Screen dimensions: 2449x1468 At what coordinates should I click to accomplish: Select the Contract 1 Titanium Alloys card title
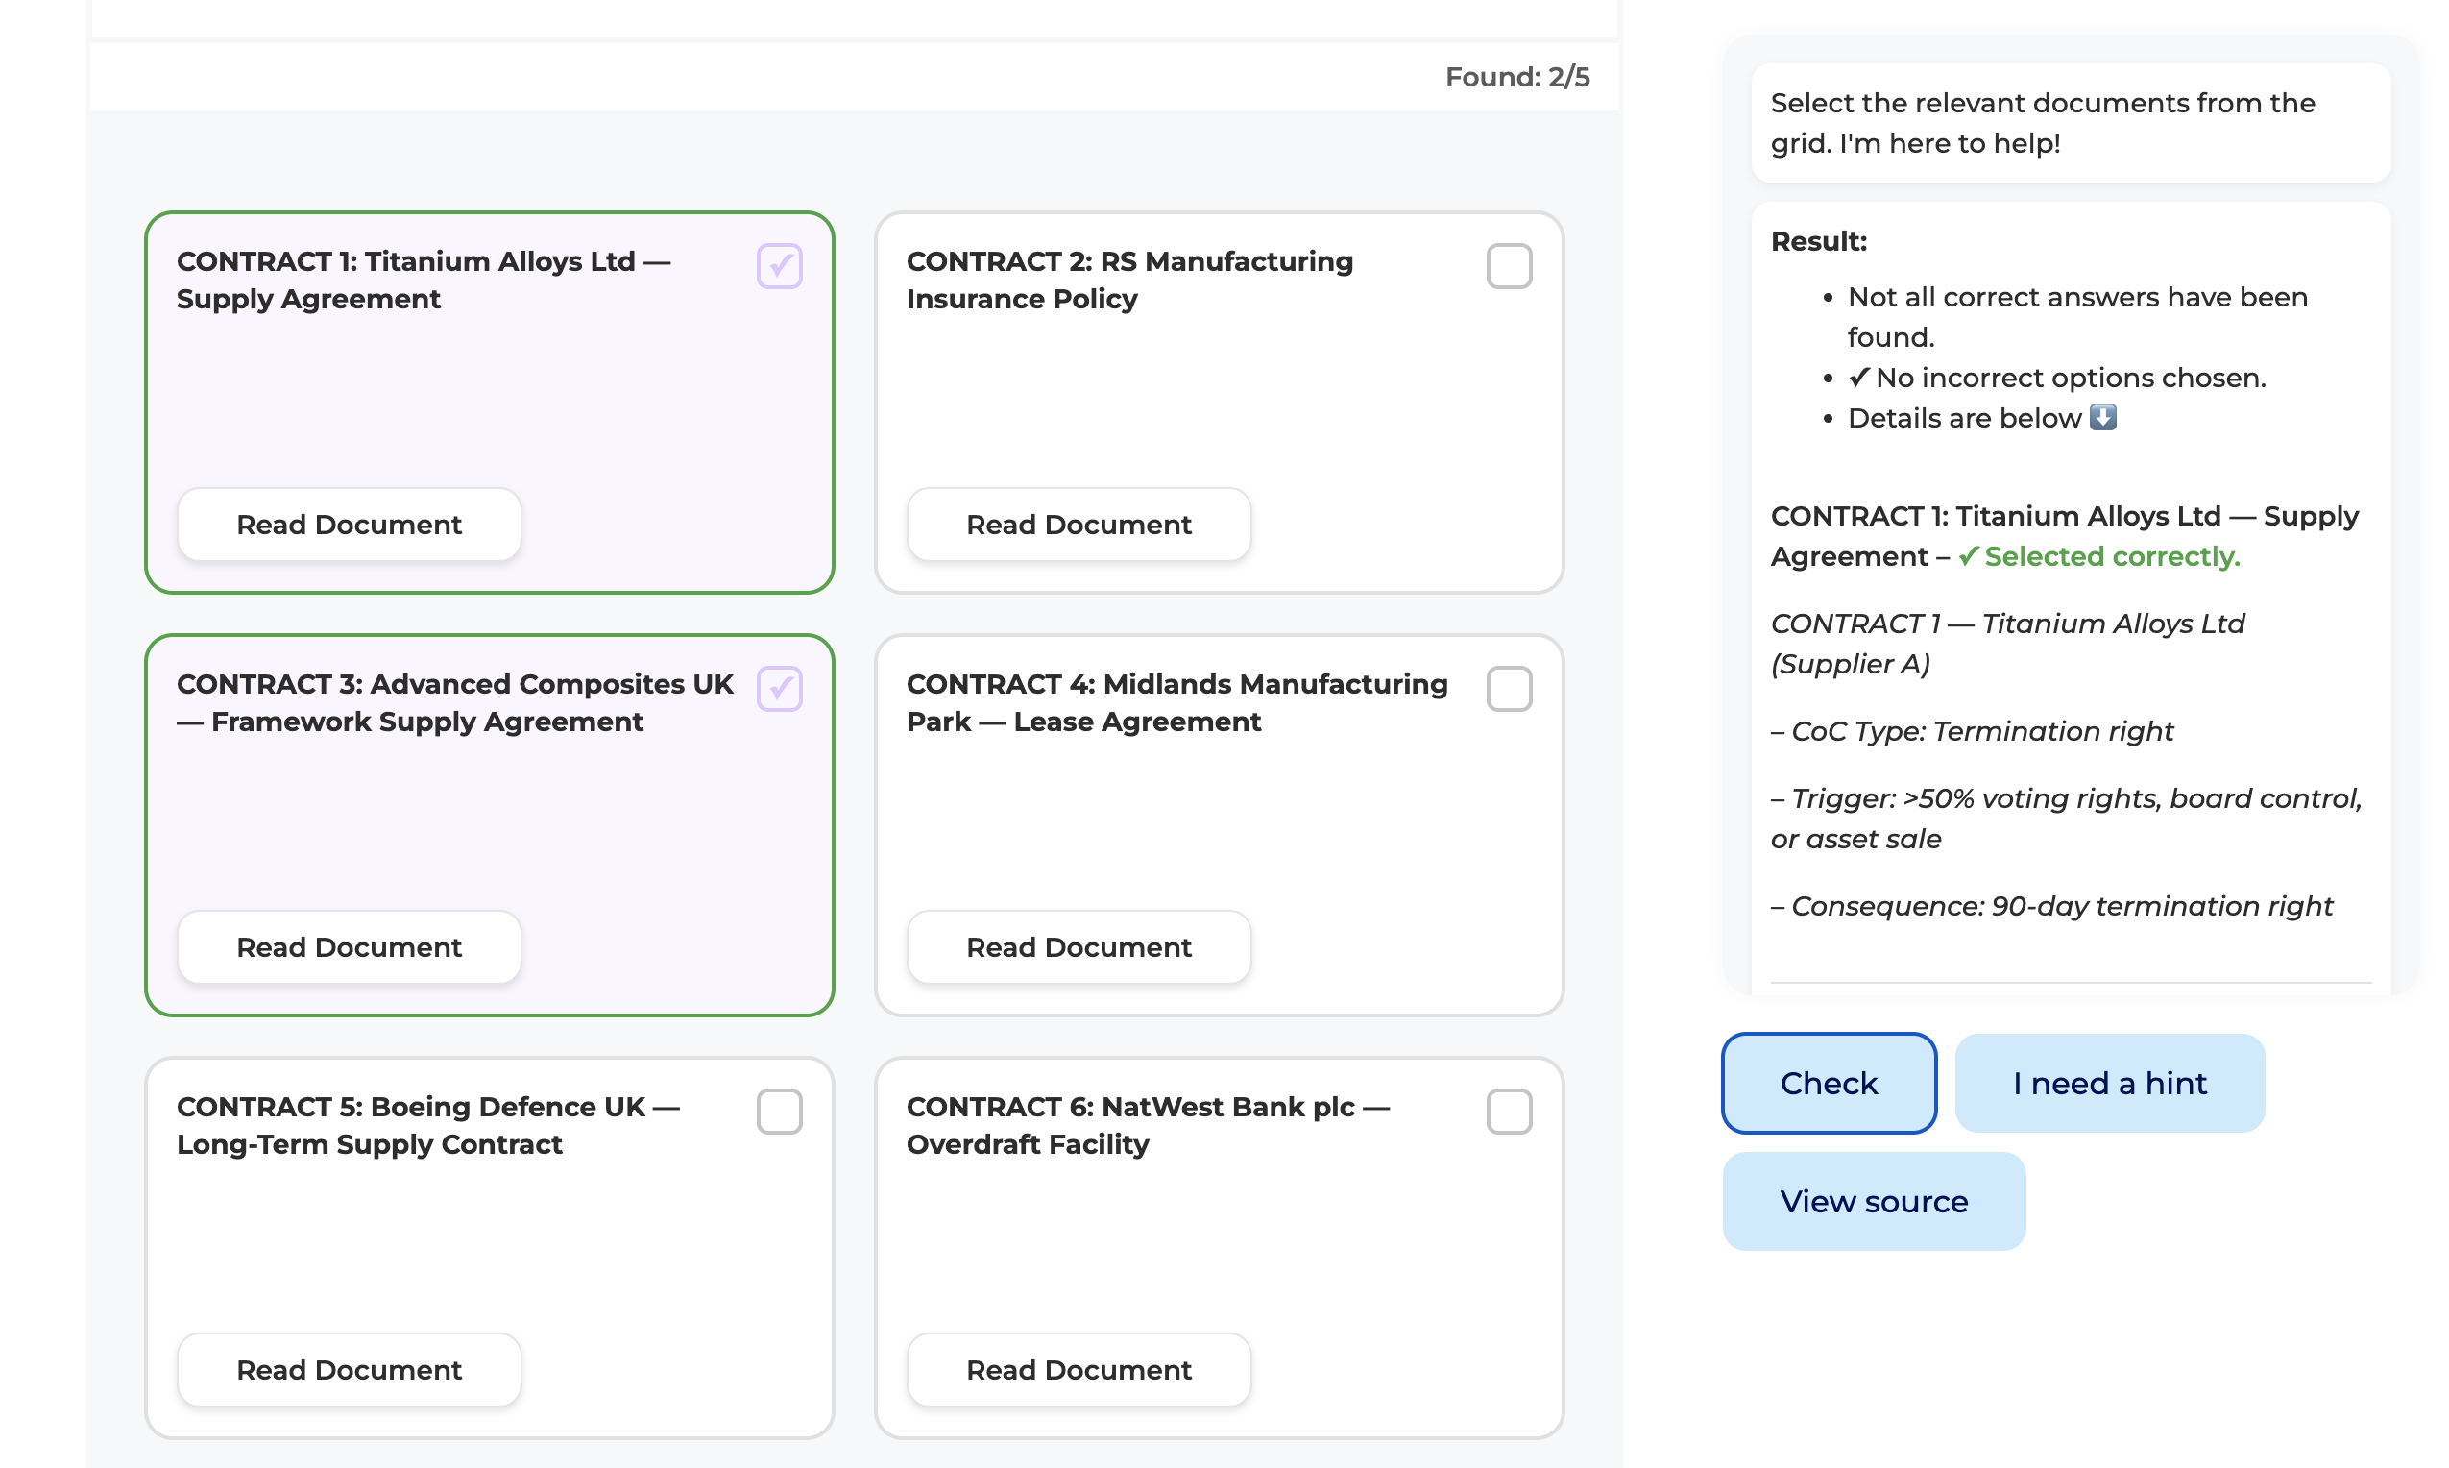point(424,280)
